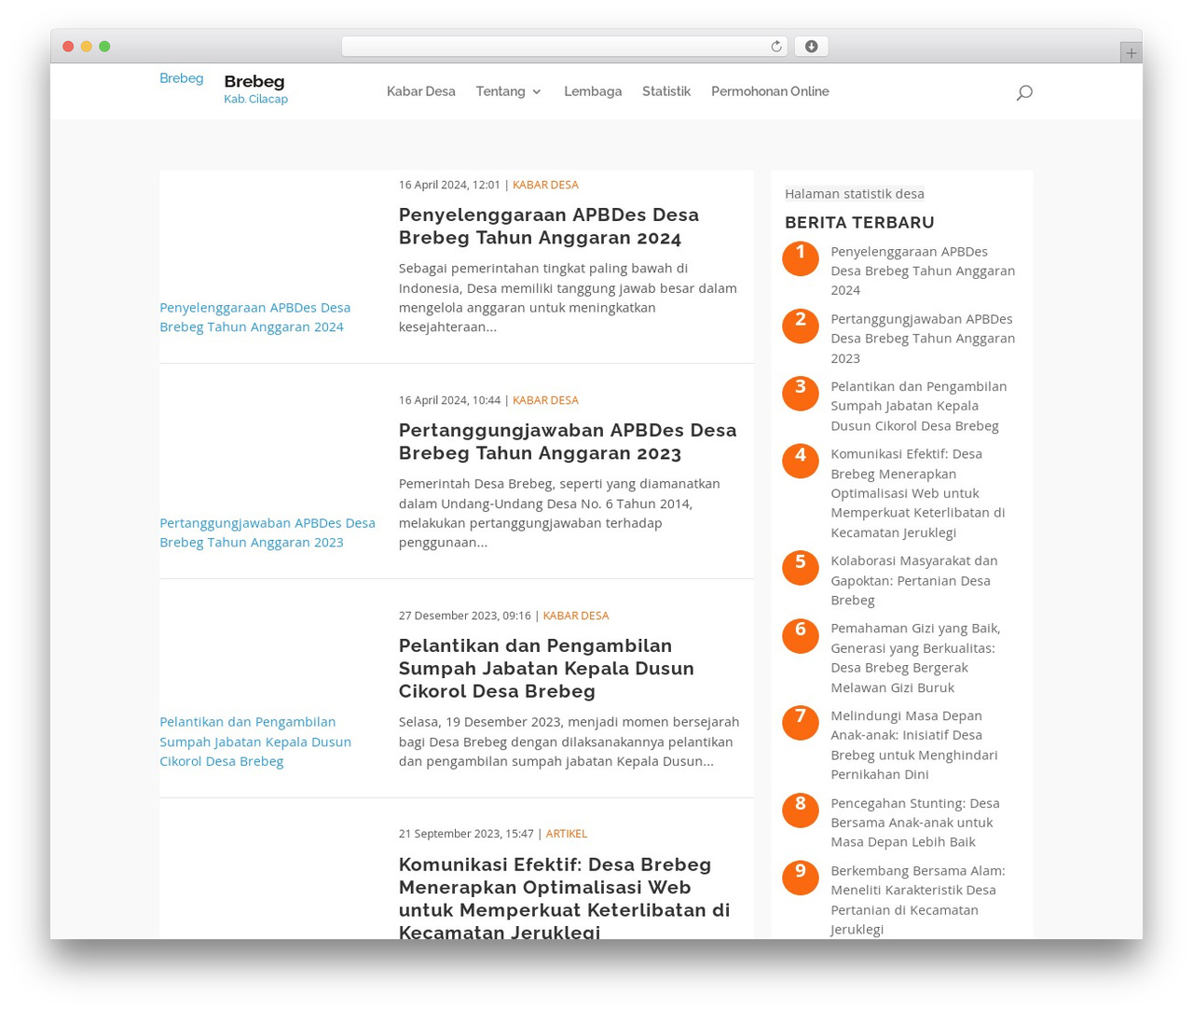Open Pertanggungjawaban APBDes 2023 article headline
This screenshot has height=1011, width=1193.
pyautogui.click(x=568, y=441)
